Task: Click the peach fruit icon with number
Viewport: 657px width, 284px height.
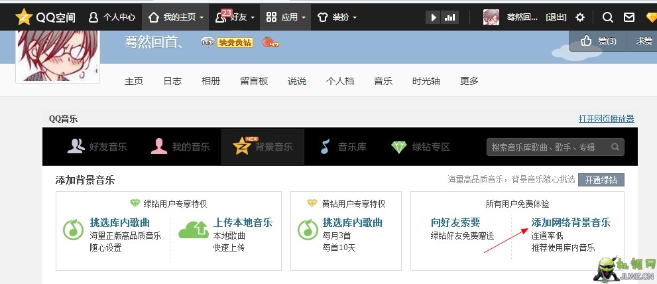Action: [x=270, y=42]
